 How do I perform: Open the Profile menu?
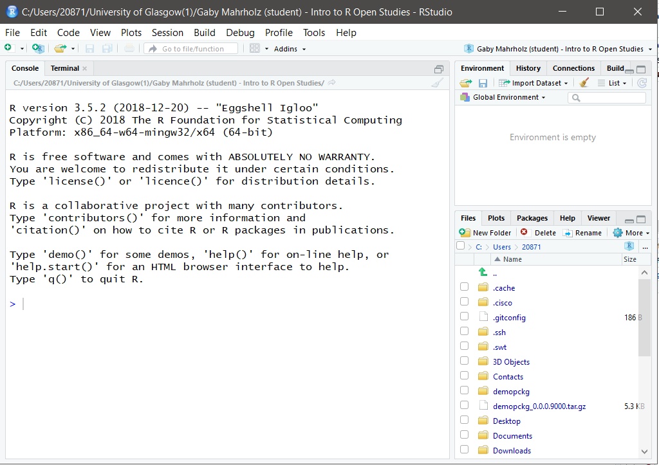coord(279,33)
